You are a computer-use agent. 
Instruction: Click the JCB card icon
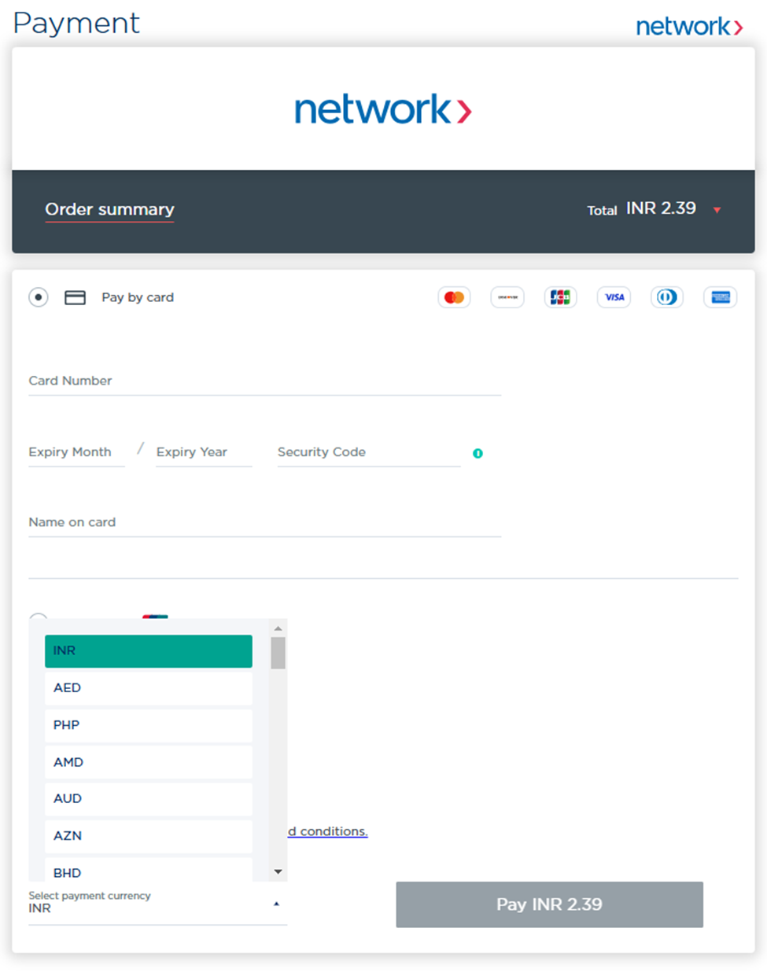pos(560,297)
